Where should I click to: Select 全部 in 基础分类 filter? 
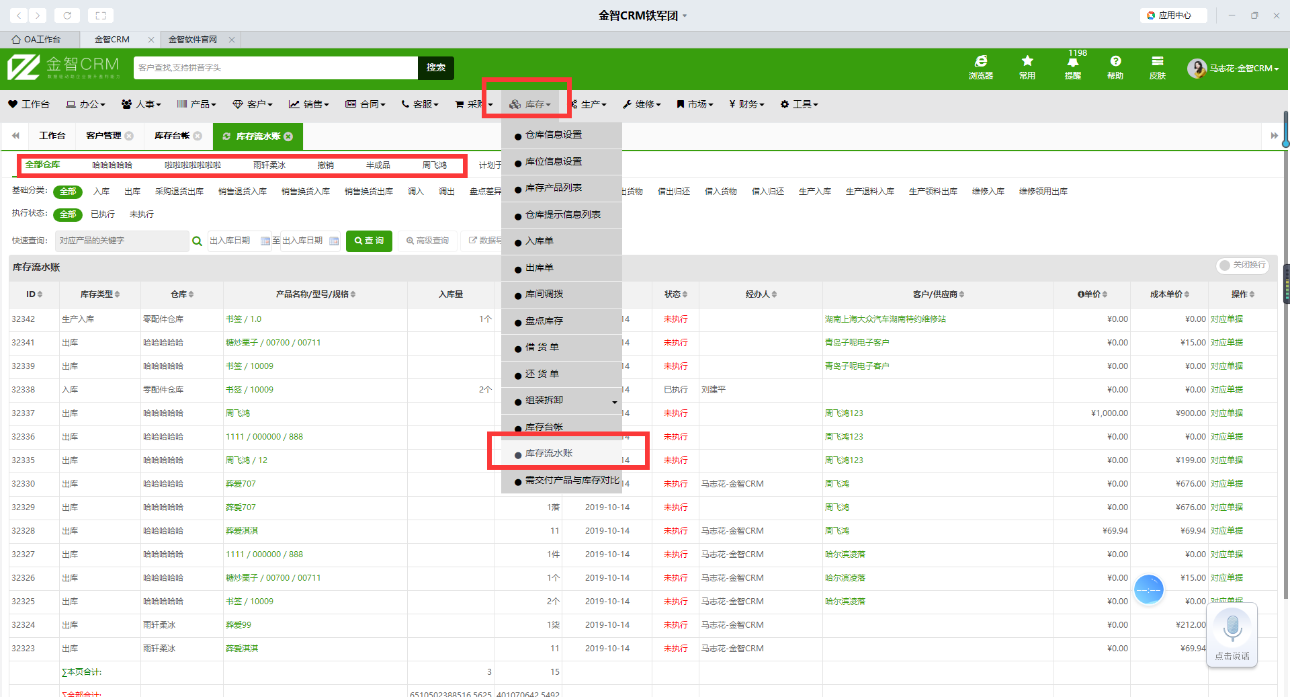68,192
